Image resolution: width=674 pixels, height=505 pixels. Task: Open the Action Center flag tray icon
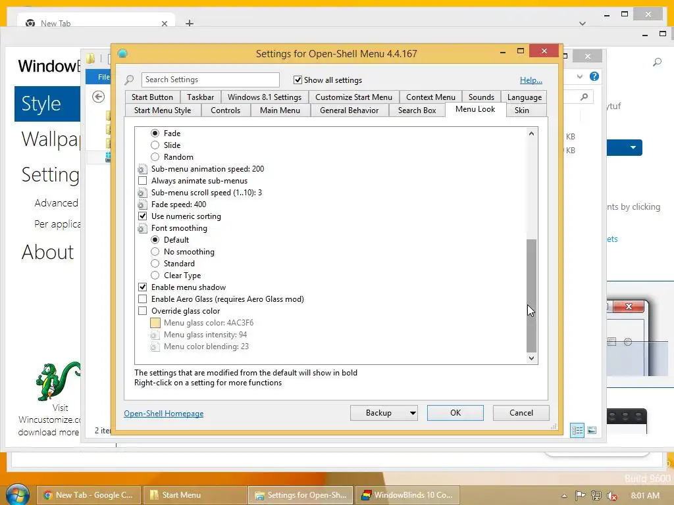(x=580, y=495)
